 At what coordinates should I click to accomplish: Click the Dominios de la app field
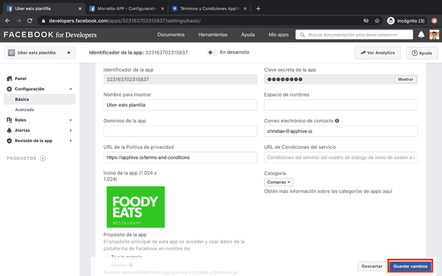tap(180, 131)
